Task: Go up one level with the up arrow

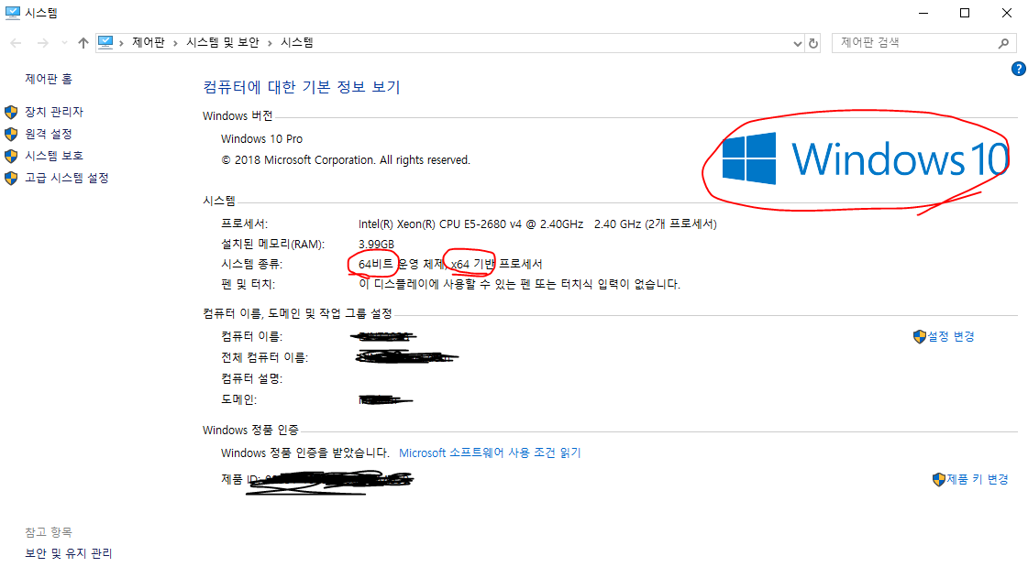Action: pos(83,43)
